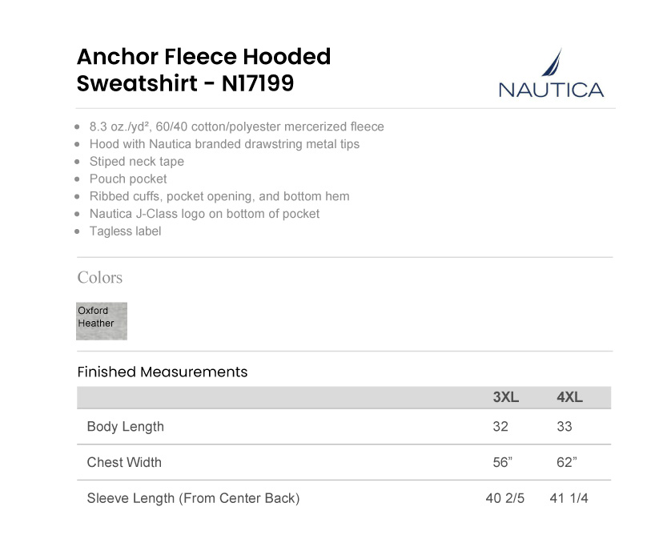Click the Body Length row label
This screenshot has height=547, width=671.
tap(125, 427)
